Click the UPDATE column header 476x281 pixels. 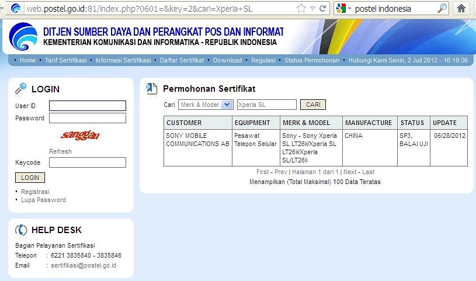click(449, 123)
